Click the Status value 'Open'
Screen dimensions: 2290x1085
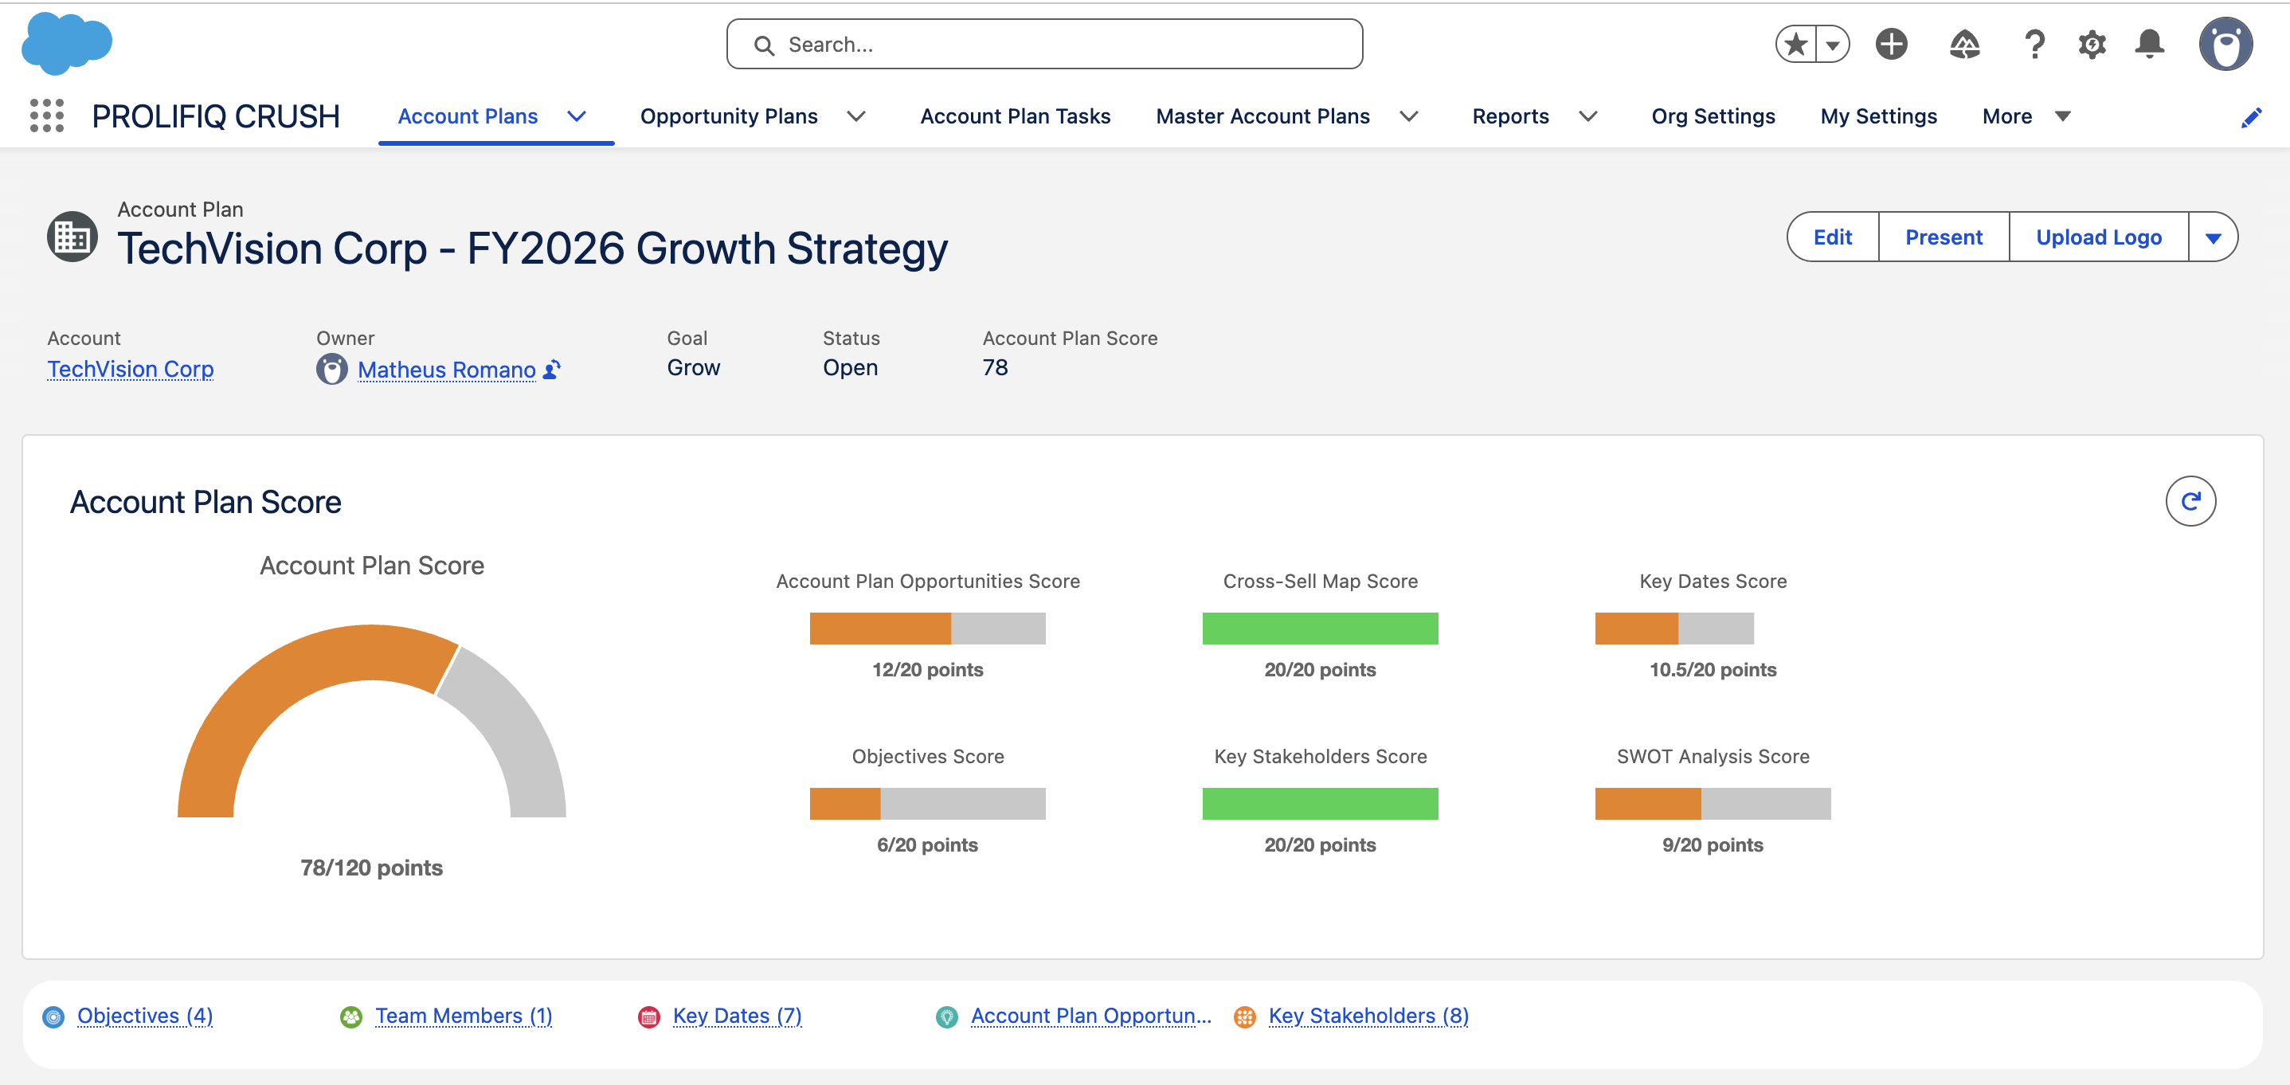850,367
